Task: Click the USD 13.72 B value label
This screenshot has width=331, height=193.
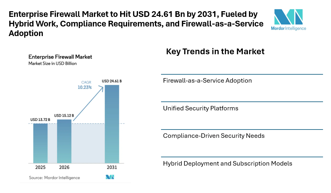Action: (40, 119)
